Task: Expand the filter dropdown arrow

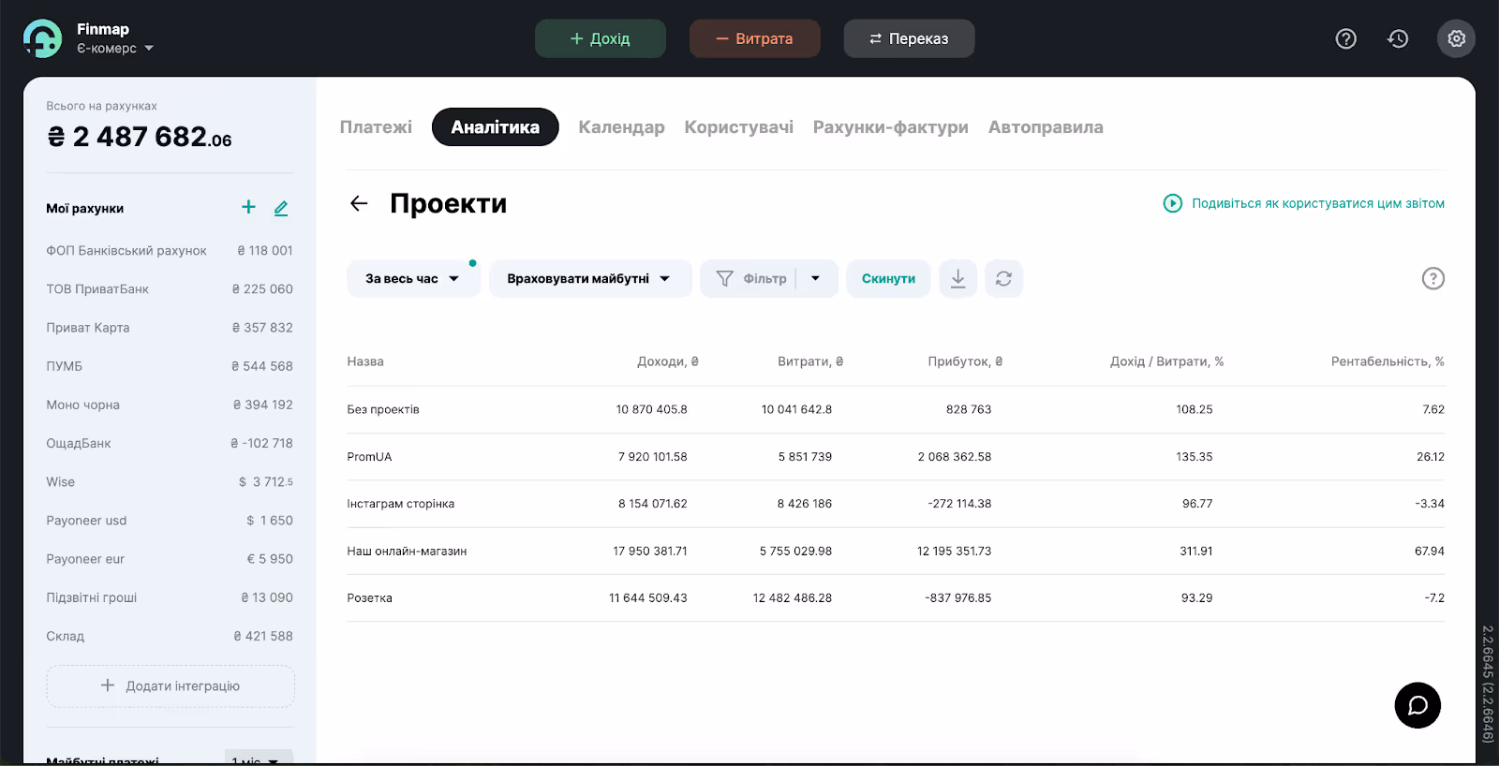Action: [816, 278]
